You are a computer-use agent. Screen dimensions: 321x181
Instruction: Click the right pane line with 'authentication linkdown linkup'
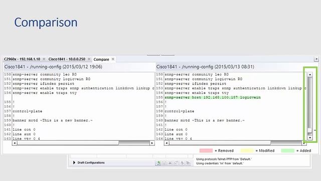235,88
